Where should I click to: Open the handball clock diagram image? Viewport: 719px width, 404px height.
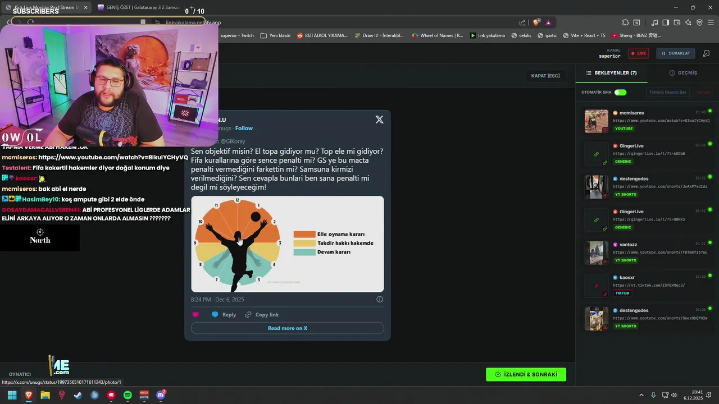pyautogui.click(x=287, y=244)
